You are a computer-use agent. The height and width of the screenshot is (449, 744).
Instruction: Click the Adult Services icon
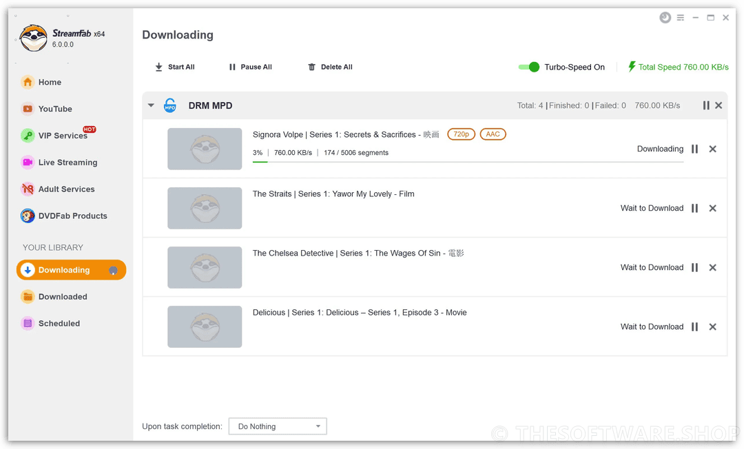[x=28, y=189]
